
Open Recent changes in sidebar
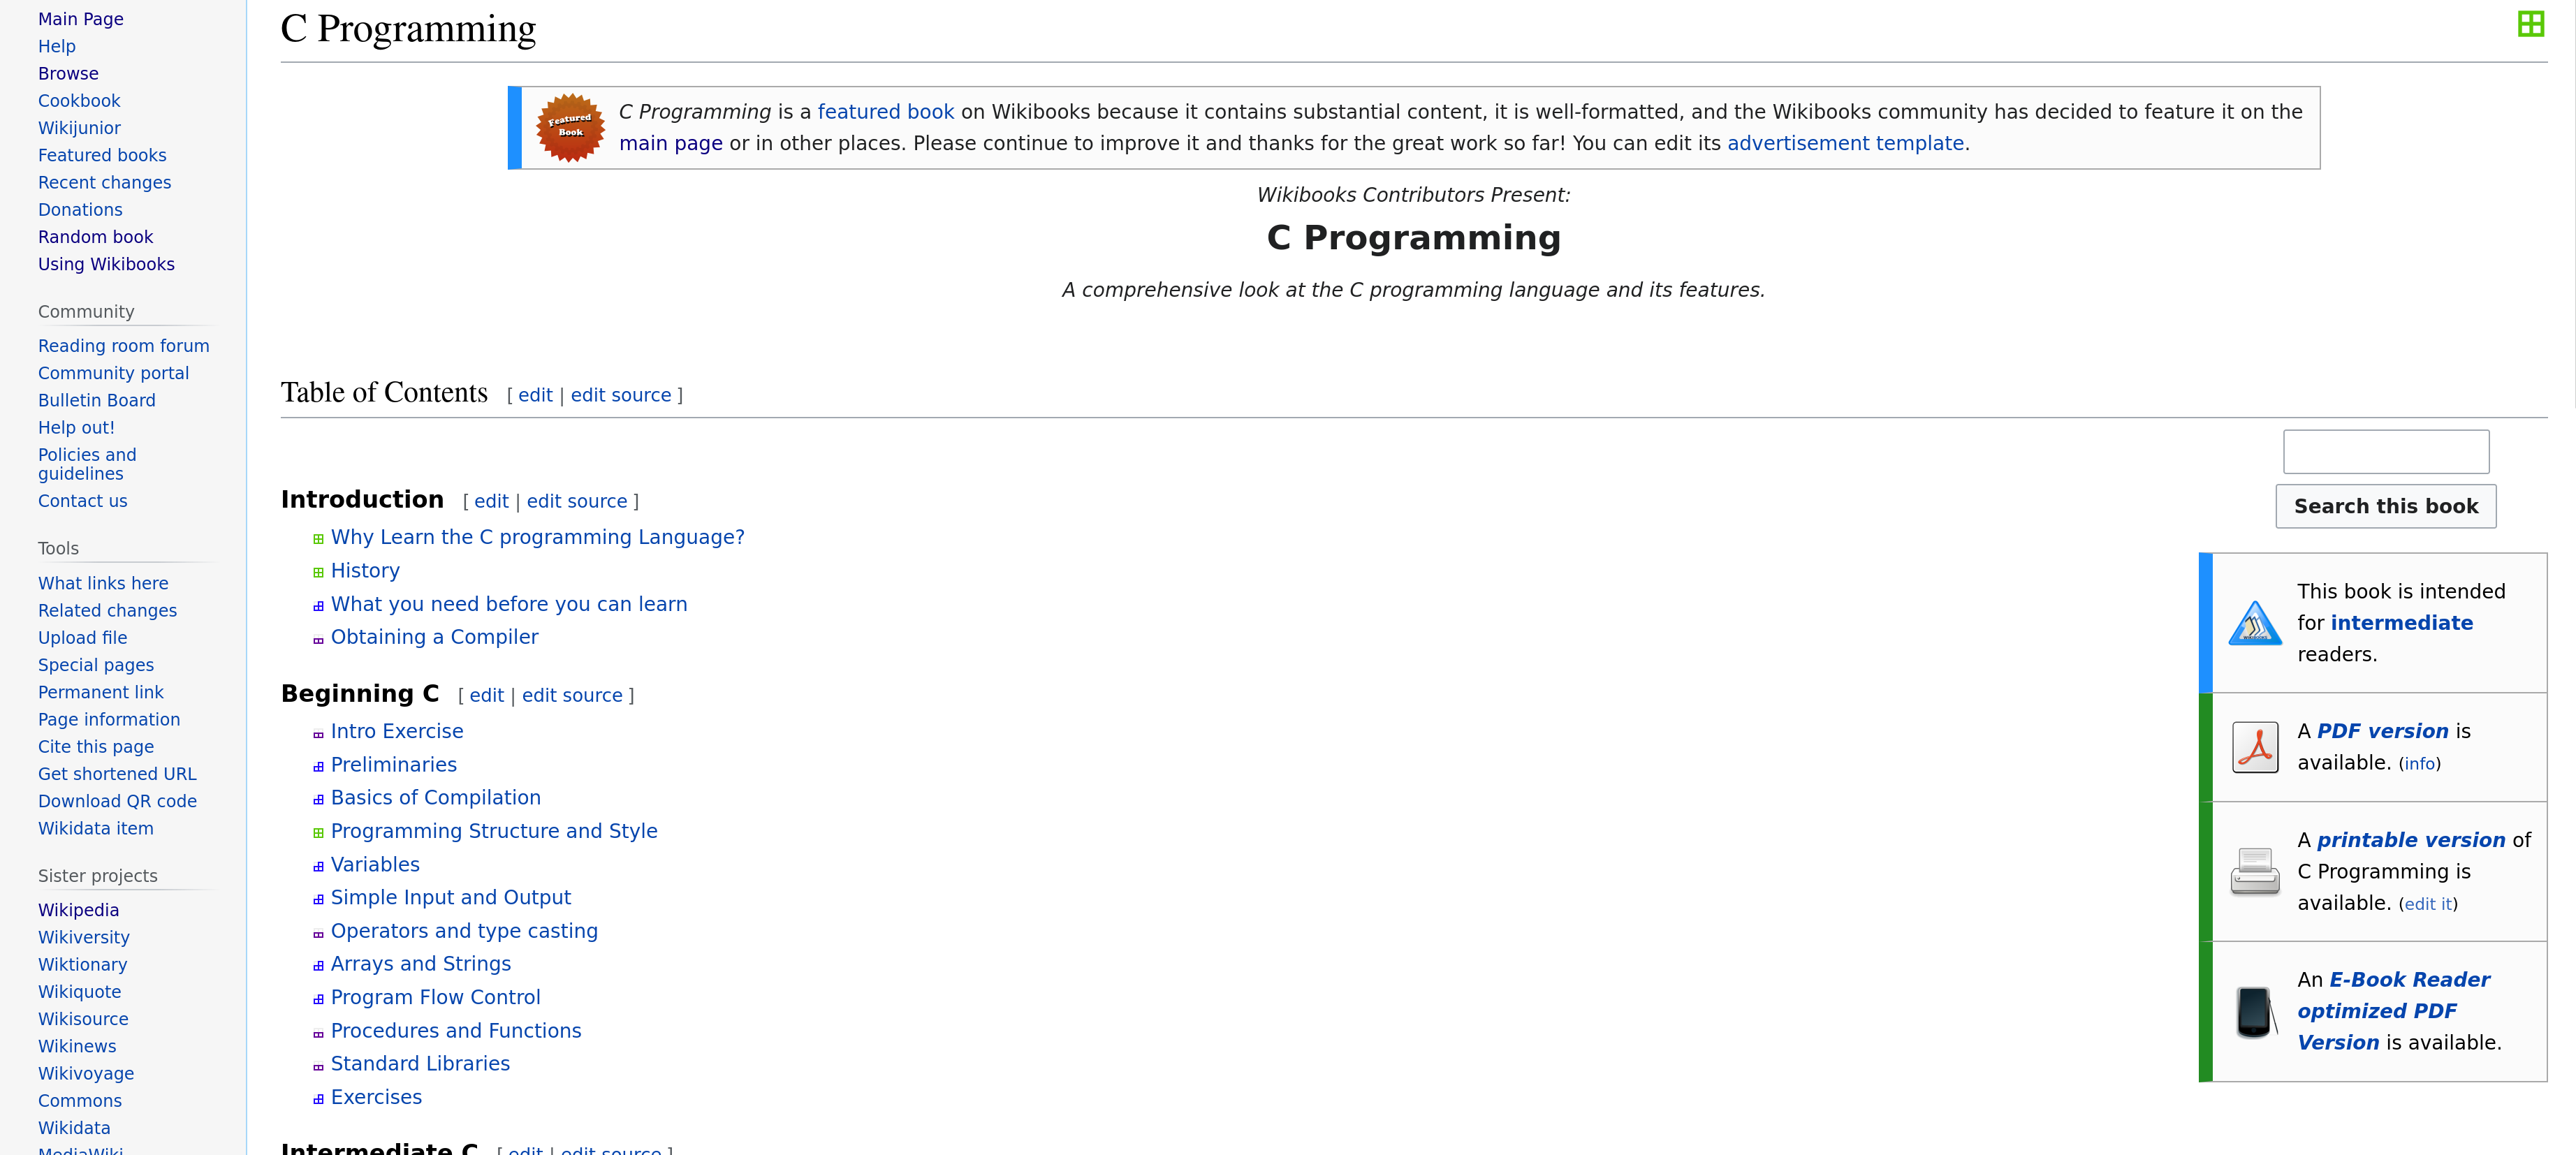104,182
